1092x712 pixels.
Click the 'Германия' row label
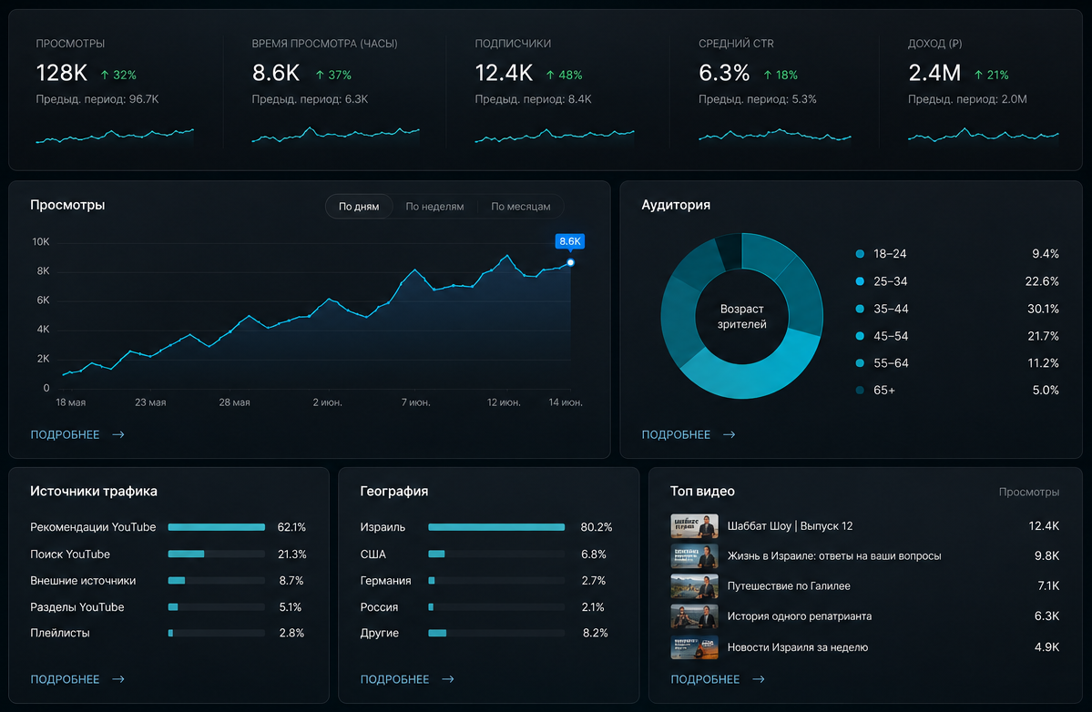[385, 581]
